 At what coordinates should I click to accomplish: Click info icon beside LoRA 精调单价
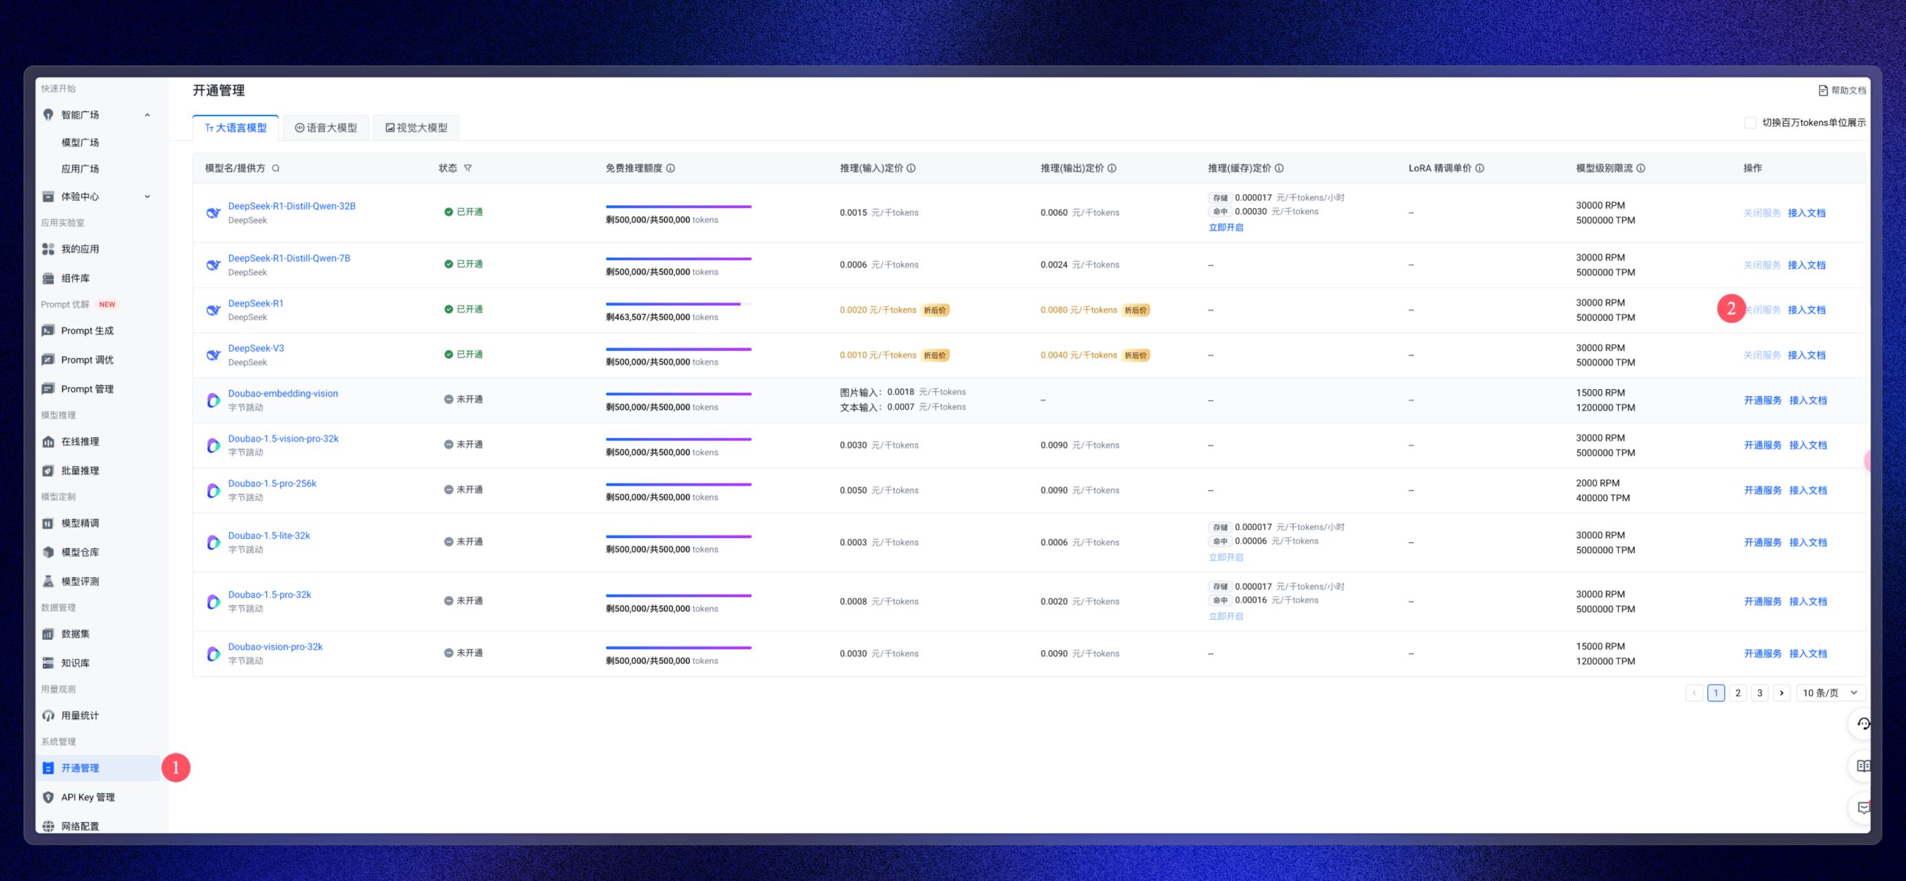[x=1480, y=169]
